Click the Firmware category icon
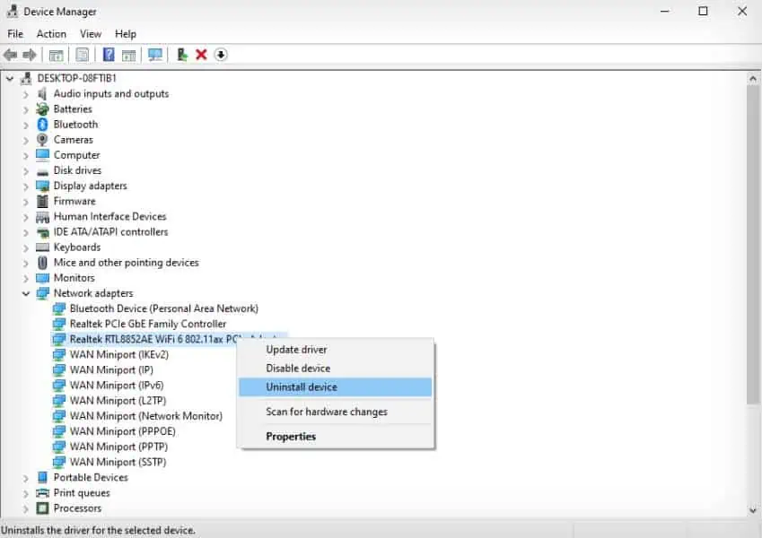Screen dimensions: 762x538 (43, 201)
